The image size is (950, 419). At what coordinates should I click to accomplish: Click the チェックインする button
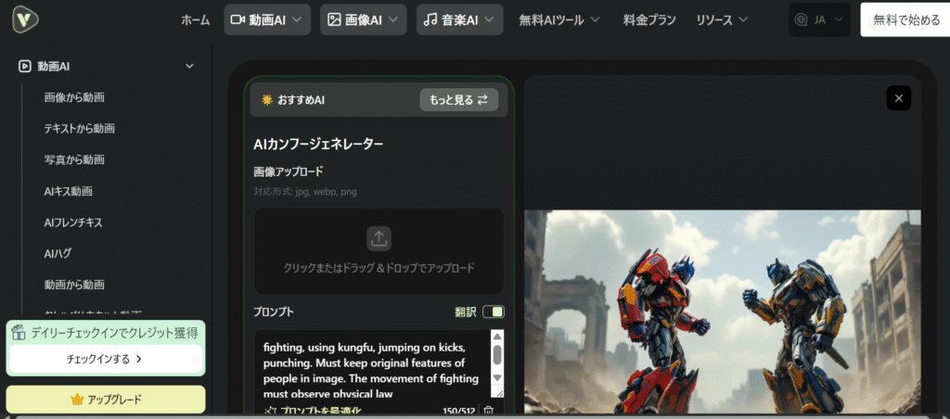click(x=106, y=359)
